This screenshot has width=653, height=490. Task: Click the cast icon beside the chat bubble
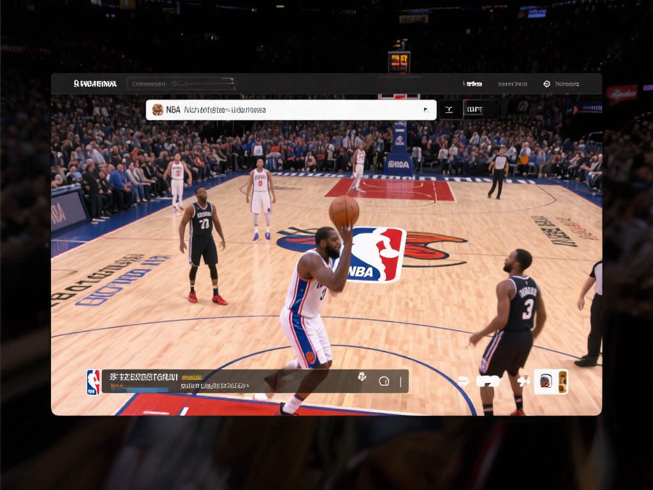point(362,378)
